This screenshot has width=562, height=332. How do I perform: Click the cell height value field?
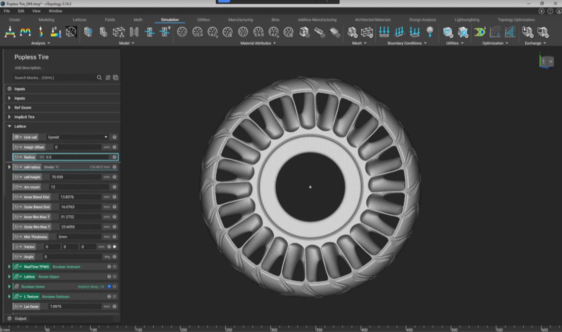74,177
